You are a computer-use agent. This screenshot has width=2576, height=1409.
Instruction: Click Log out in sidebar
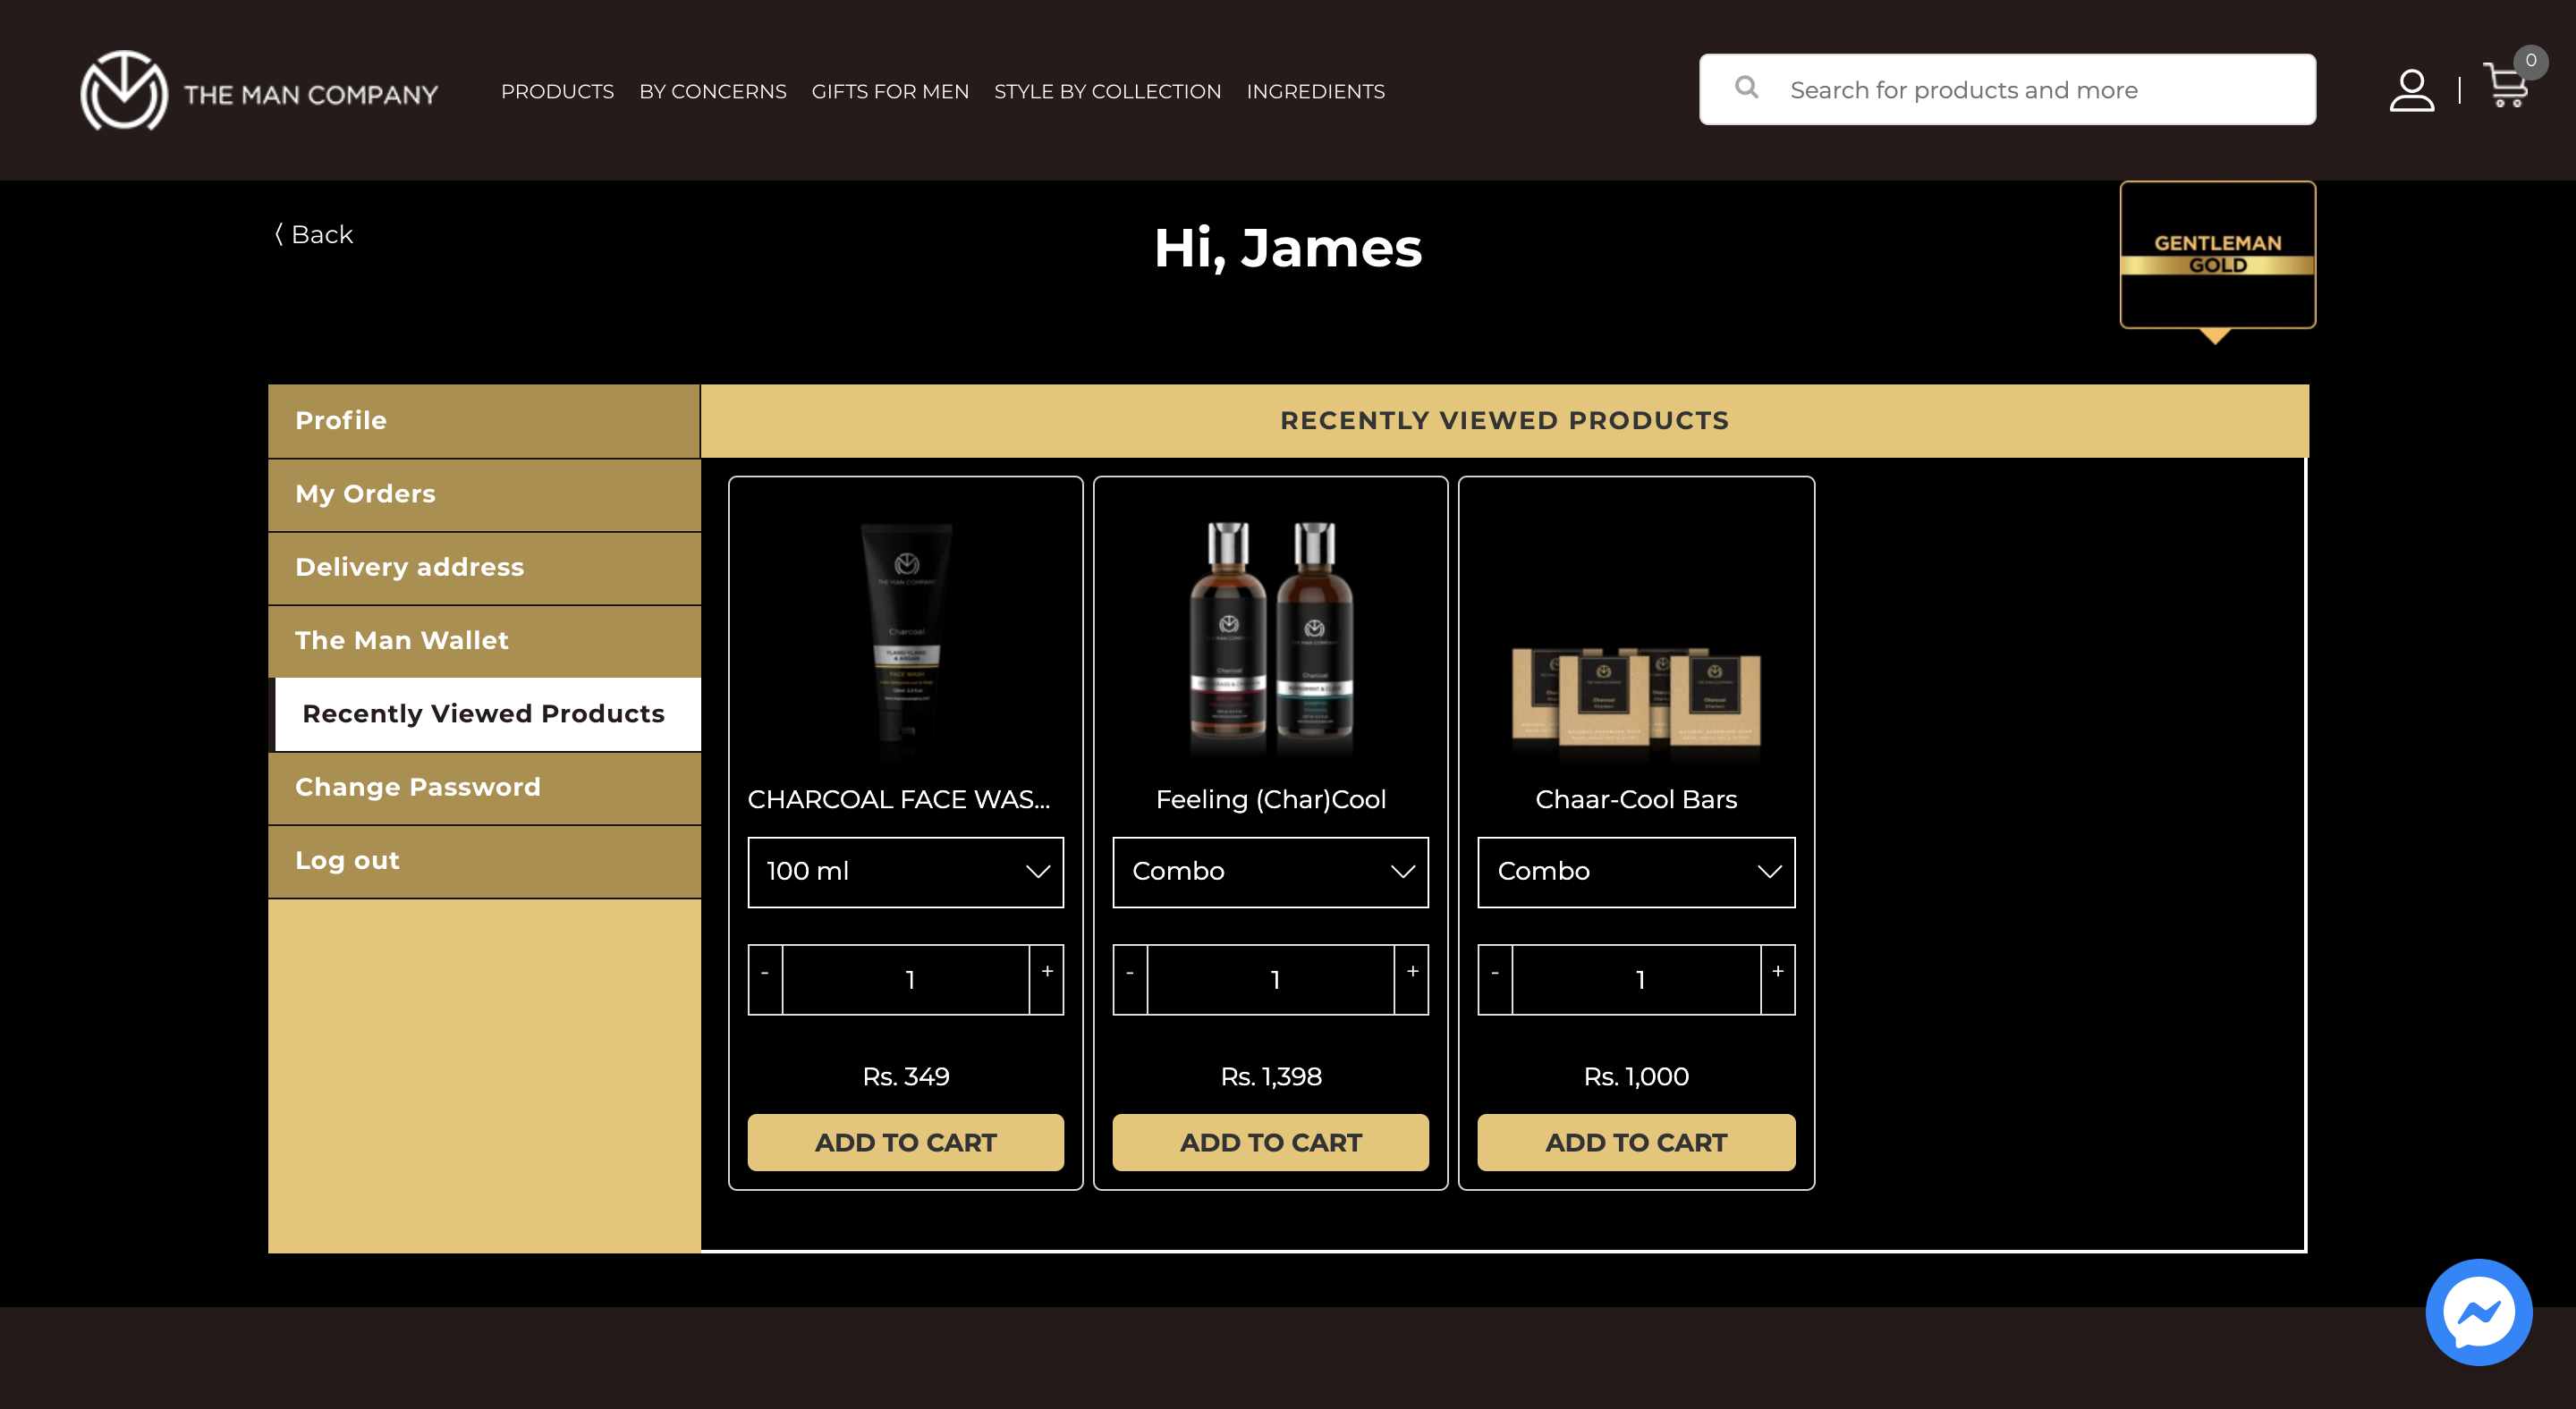pyautogui.click(x=484, y=860)
